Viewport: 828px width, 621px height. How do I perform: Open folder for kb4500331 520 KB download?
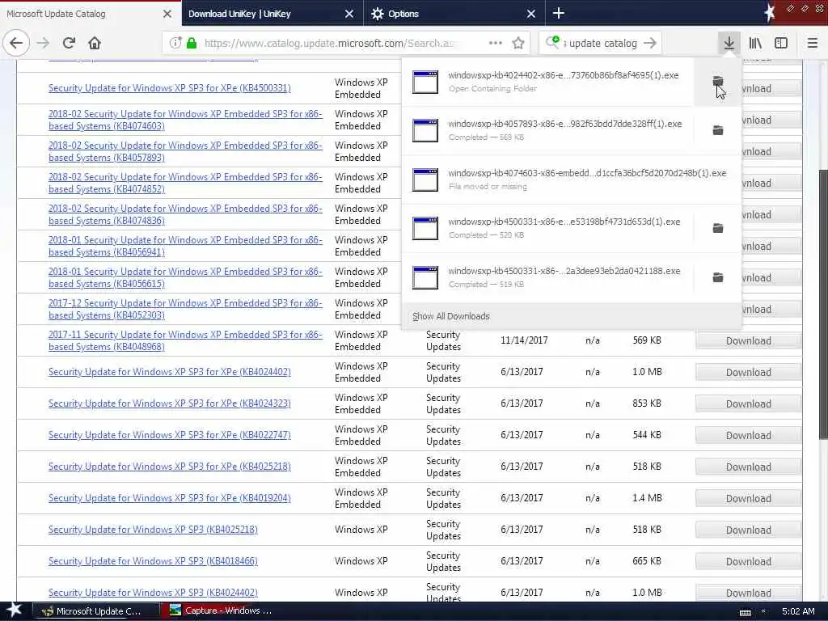pyautogui.click(x=718, y=228)
